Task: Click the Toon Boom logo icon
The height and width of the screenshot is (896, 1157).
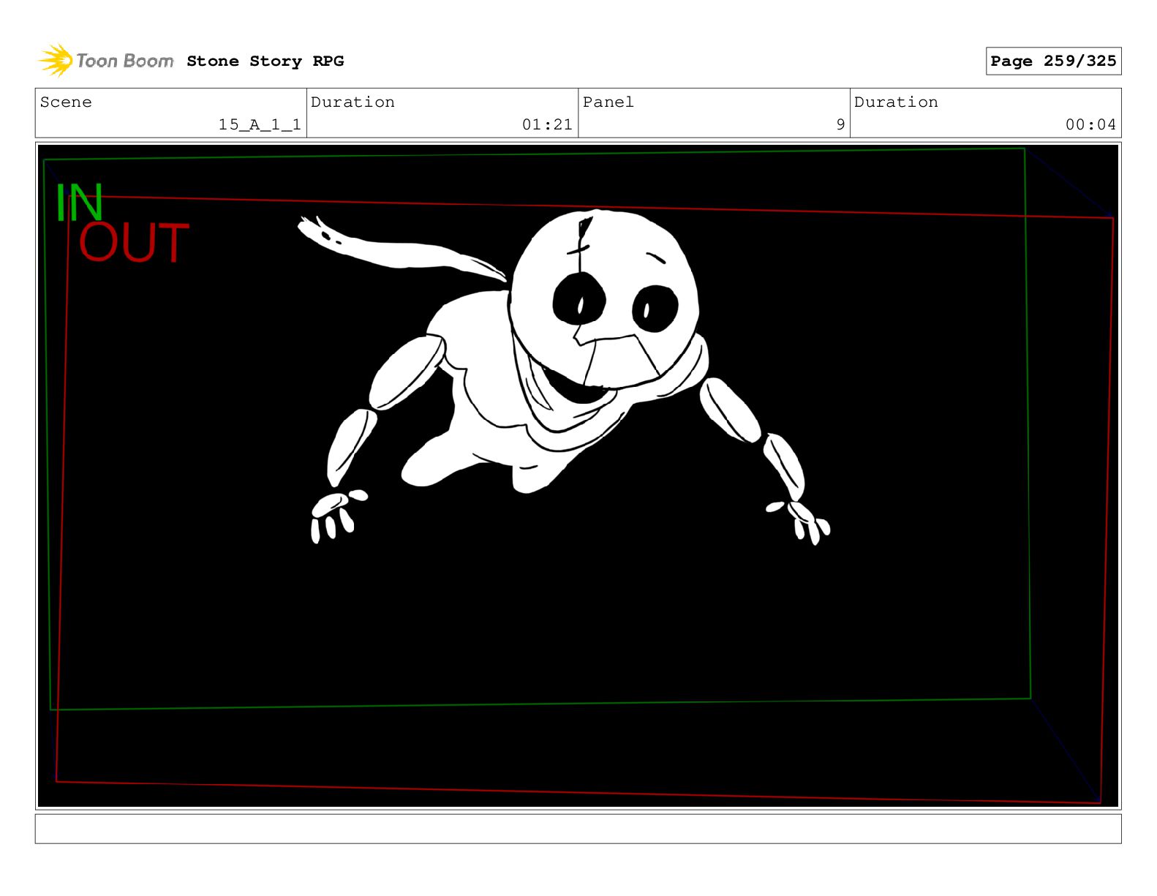Action: click(56, 60)
